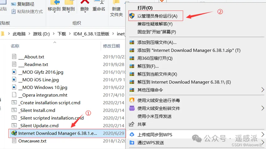The width and height of the screenshot is (266, 149).
Task: Click the 新建文件夹 ribbon button
Action: (116, 9)
